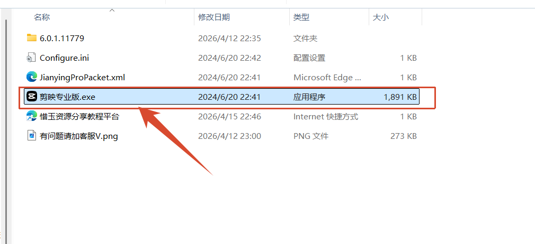This screenshot has width=535, height=244.
Task: Click the 6.0.1.11779 folder name
Action: [x=62, y=38]
